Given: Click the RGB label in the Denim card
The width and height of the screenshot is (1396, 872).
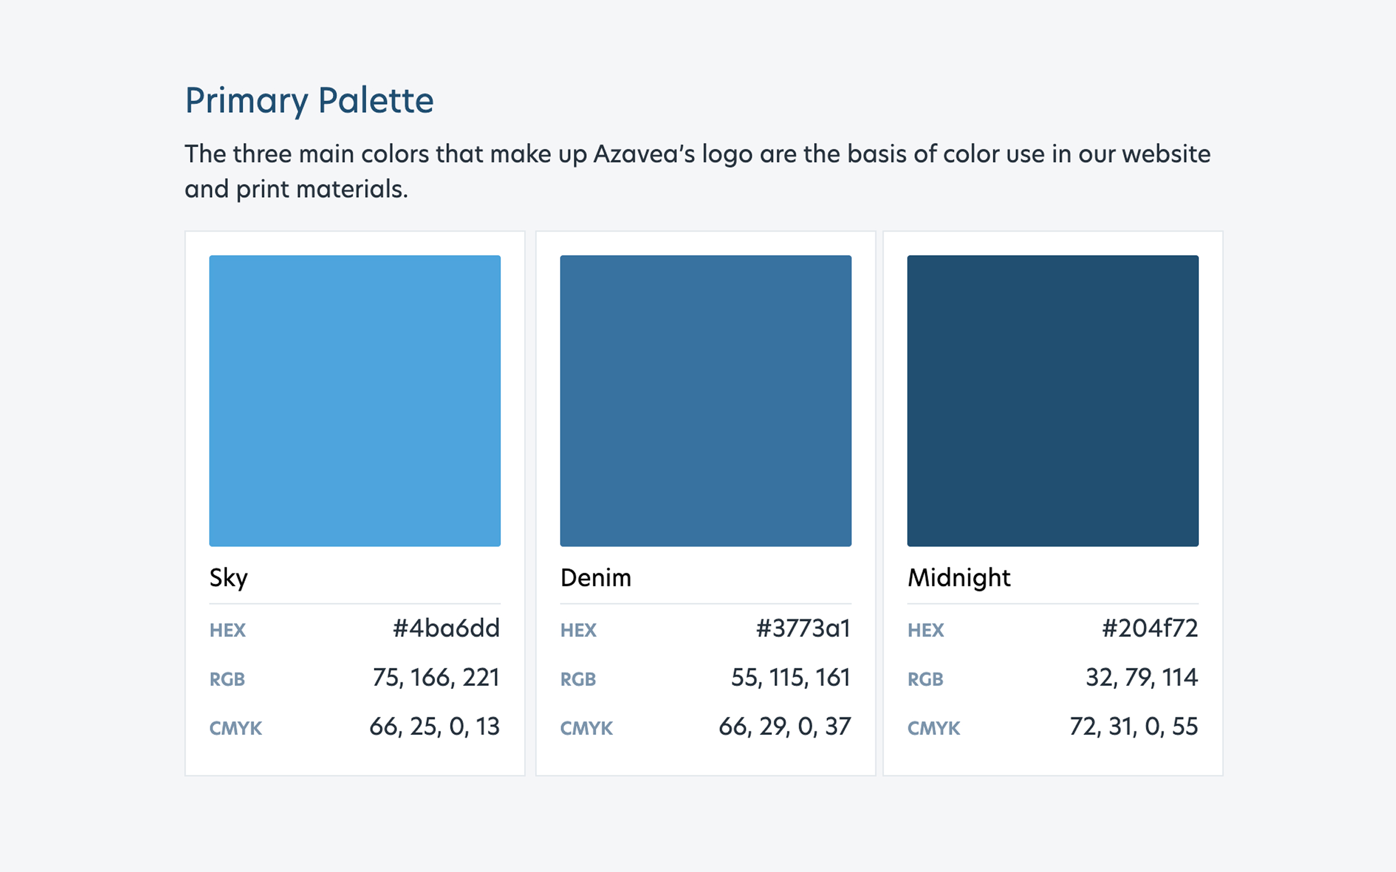Looking at the screenshot, I should pos(578,679).
